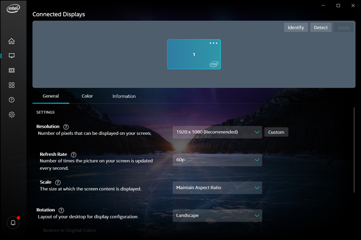
Task: Switch to the Color tab
Action: 87,96
